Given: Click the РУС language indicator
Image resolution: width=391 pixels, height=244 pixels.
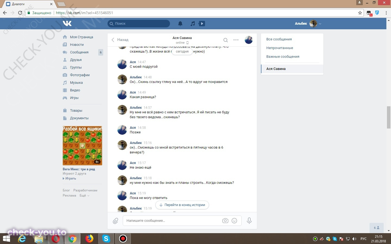Looking at the screenshot, I should point(363,239).
